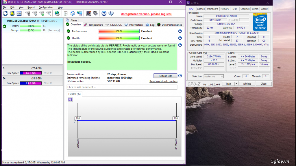
Task: Click the help icon next to status description
Action: click(180, 45)
